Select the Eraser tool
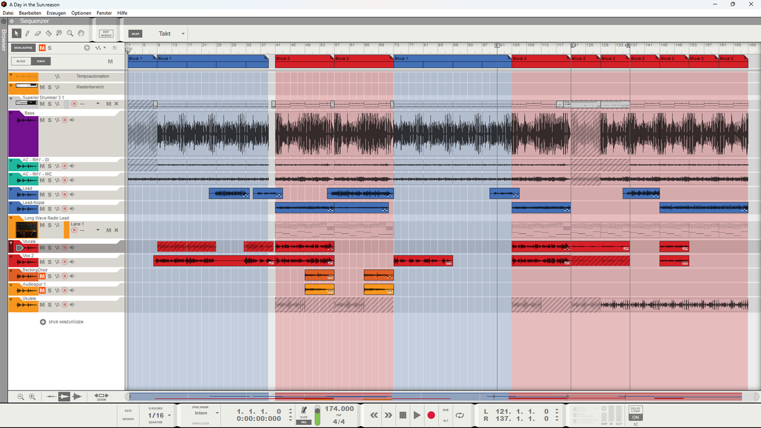 click(x=37, y=33)
